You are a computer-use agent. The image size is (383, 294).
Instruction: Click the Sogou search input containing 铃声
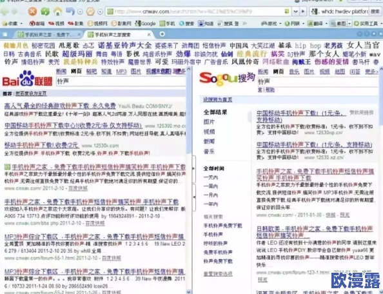coord(318,81)
